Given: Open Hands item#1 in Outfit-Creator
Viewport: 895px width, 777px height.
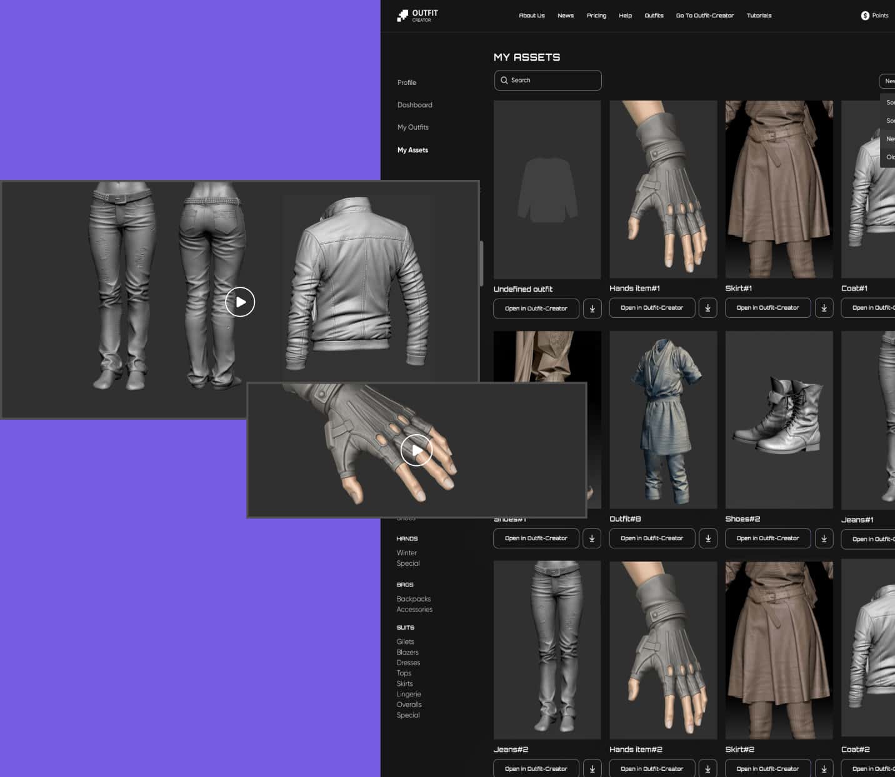Looking at the screenshot, I should click(x=652, y=308).
